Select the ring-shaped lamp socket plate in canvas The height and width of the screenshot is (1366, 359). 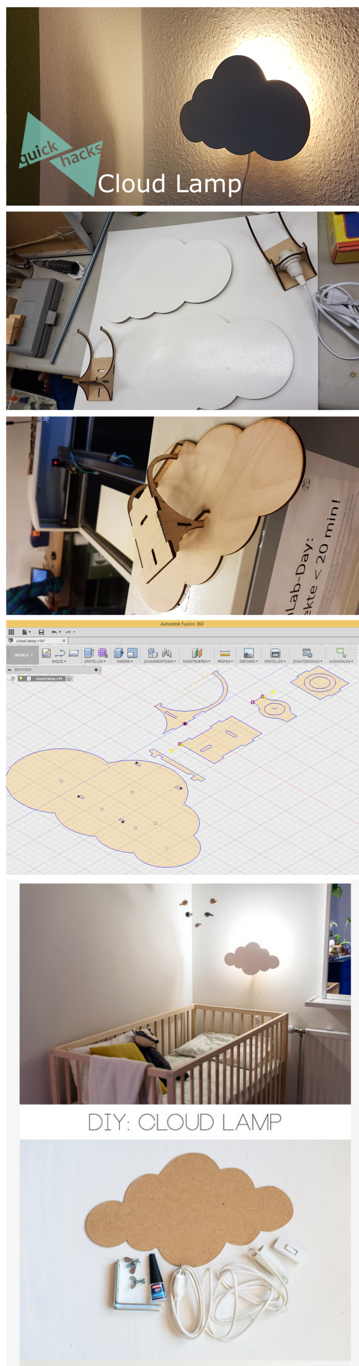pyautogui.click(x=320, y=683)
